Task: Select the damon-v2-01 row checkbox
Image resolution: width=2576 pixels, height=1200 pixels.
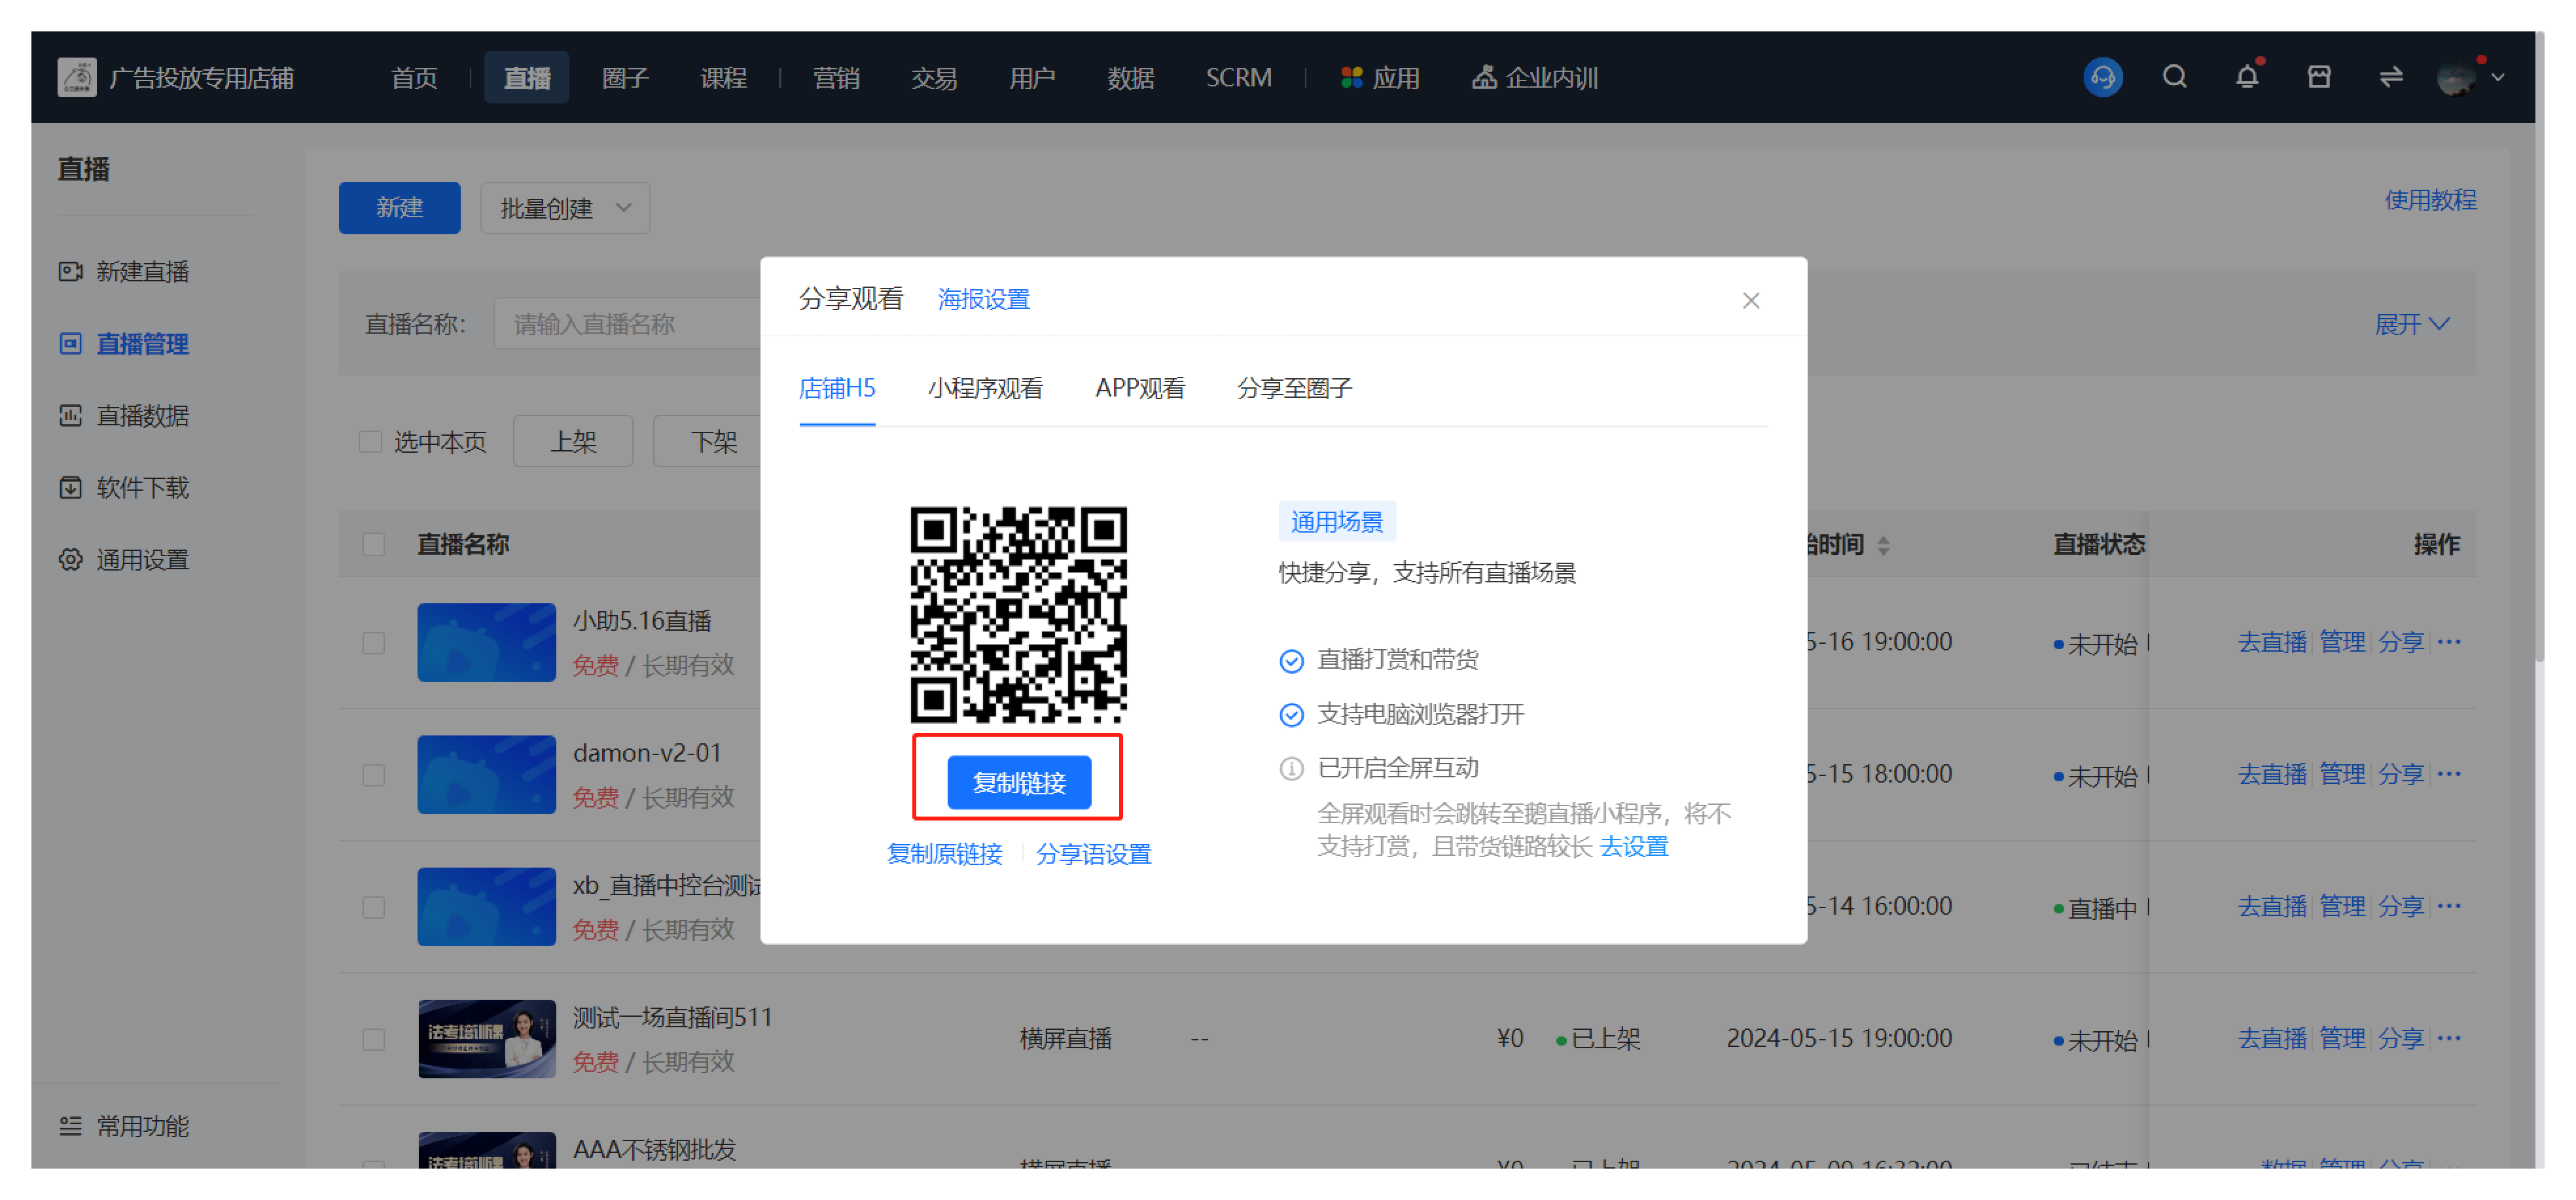Action: [x=373, y=775]
